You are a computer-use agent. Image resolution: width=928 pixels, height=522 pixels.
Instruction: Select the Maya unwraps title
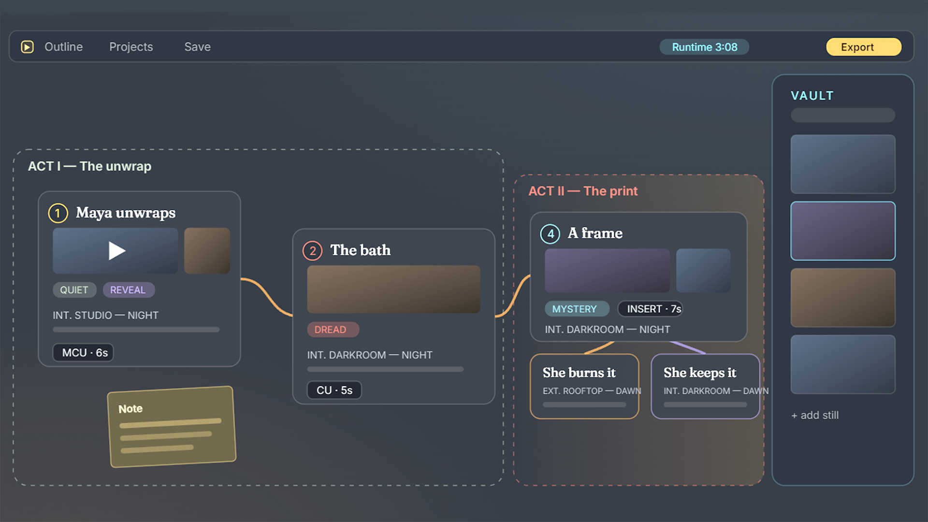point(126,213)
